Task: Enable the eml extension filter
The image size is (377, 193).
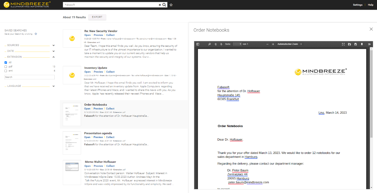Action: [6, 71]
